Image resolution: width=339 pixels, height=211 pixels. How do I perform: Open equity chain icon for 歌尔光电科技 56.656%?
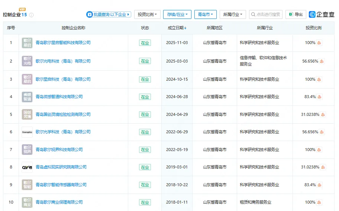322,61
